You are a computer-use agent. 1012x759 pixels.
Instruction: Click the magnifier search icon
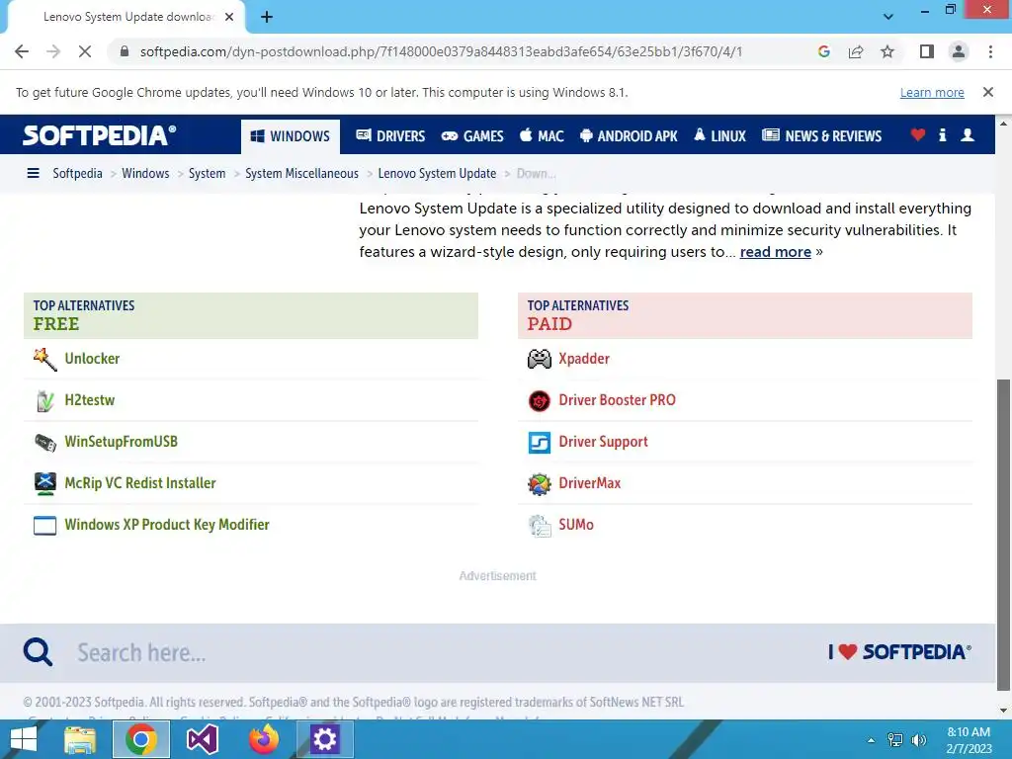pyautogui.click(x=39, y=652)
